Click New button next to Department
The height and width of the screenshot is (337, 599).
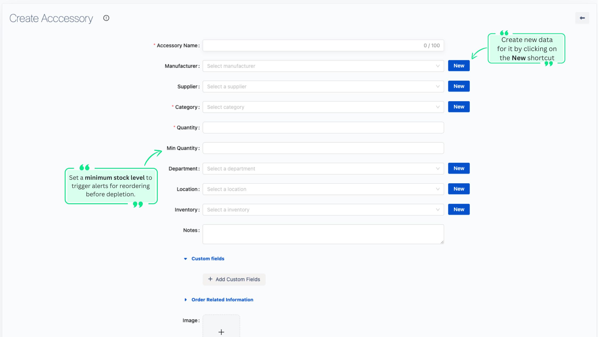[x=459, y=168]
